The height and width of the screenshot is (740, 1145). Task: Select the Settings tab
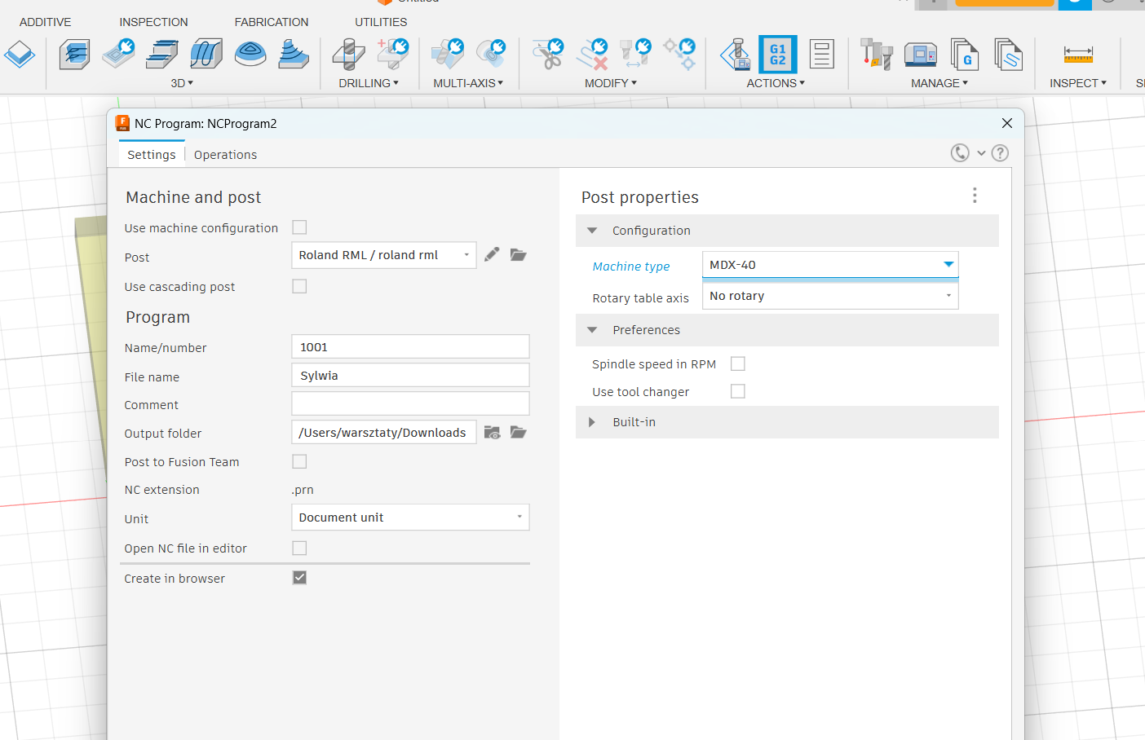coord(152,155)
